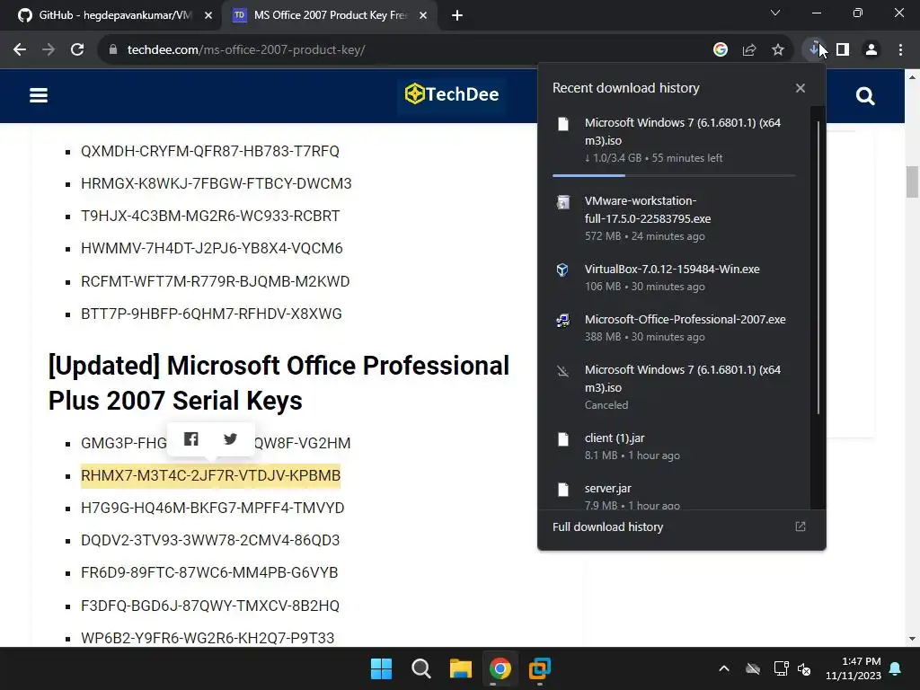Open Chrome three-dot menu
This screenshot has width=920, height=690.
click(900, 50)
